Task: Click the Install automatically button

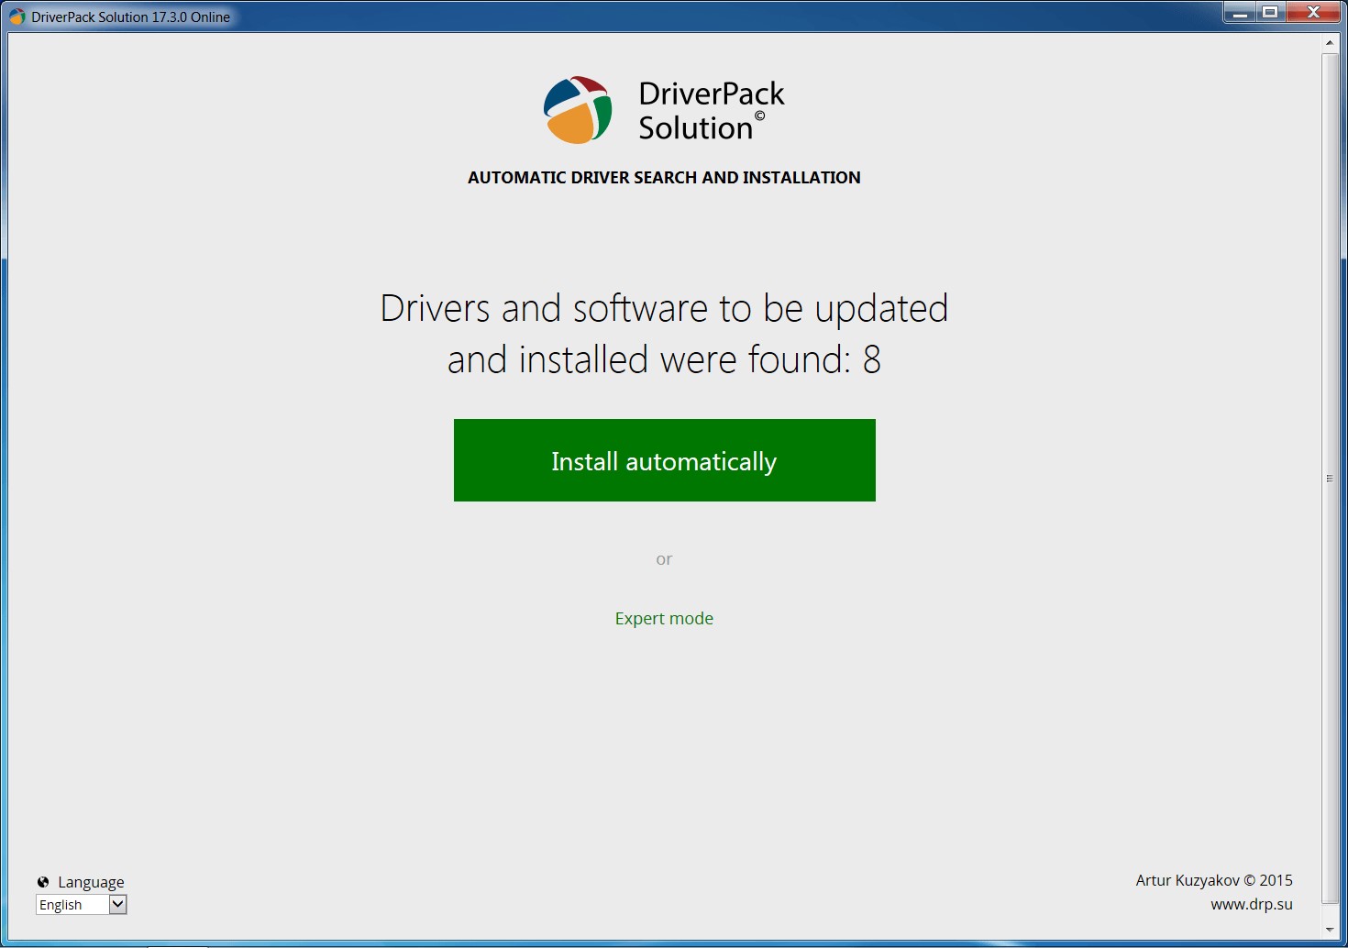Action: click(664, 460)
